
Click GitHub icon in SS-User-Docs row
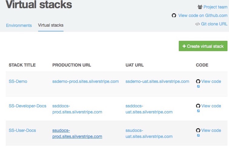click(x=198, y=130)
